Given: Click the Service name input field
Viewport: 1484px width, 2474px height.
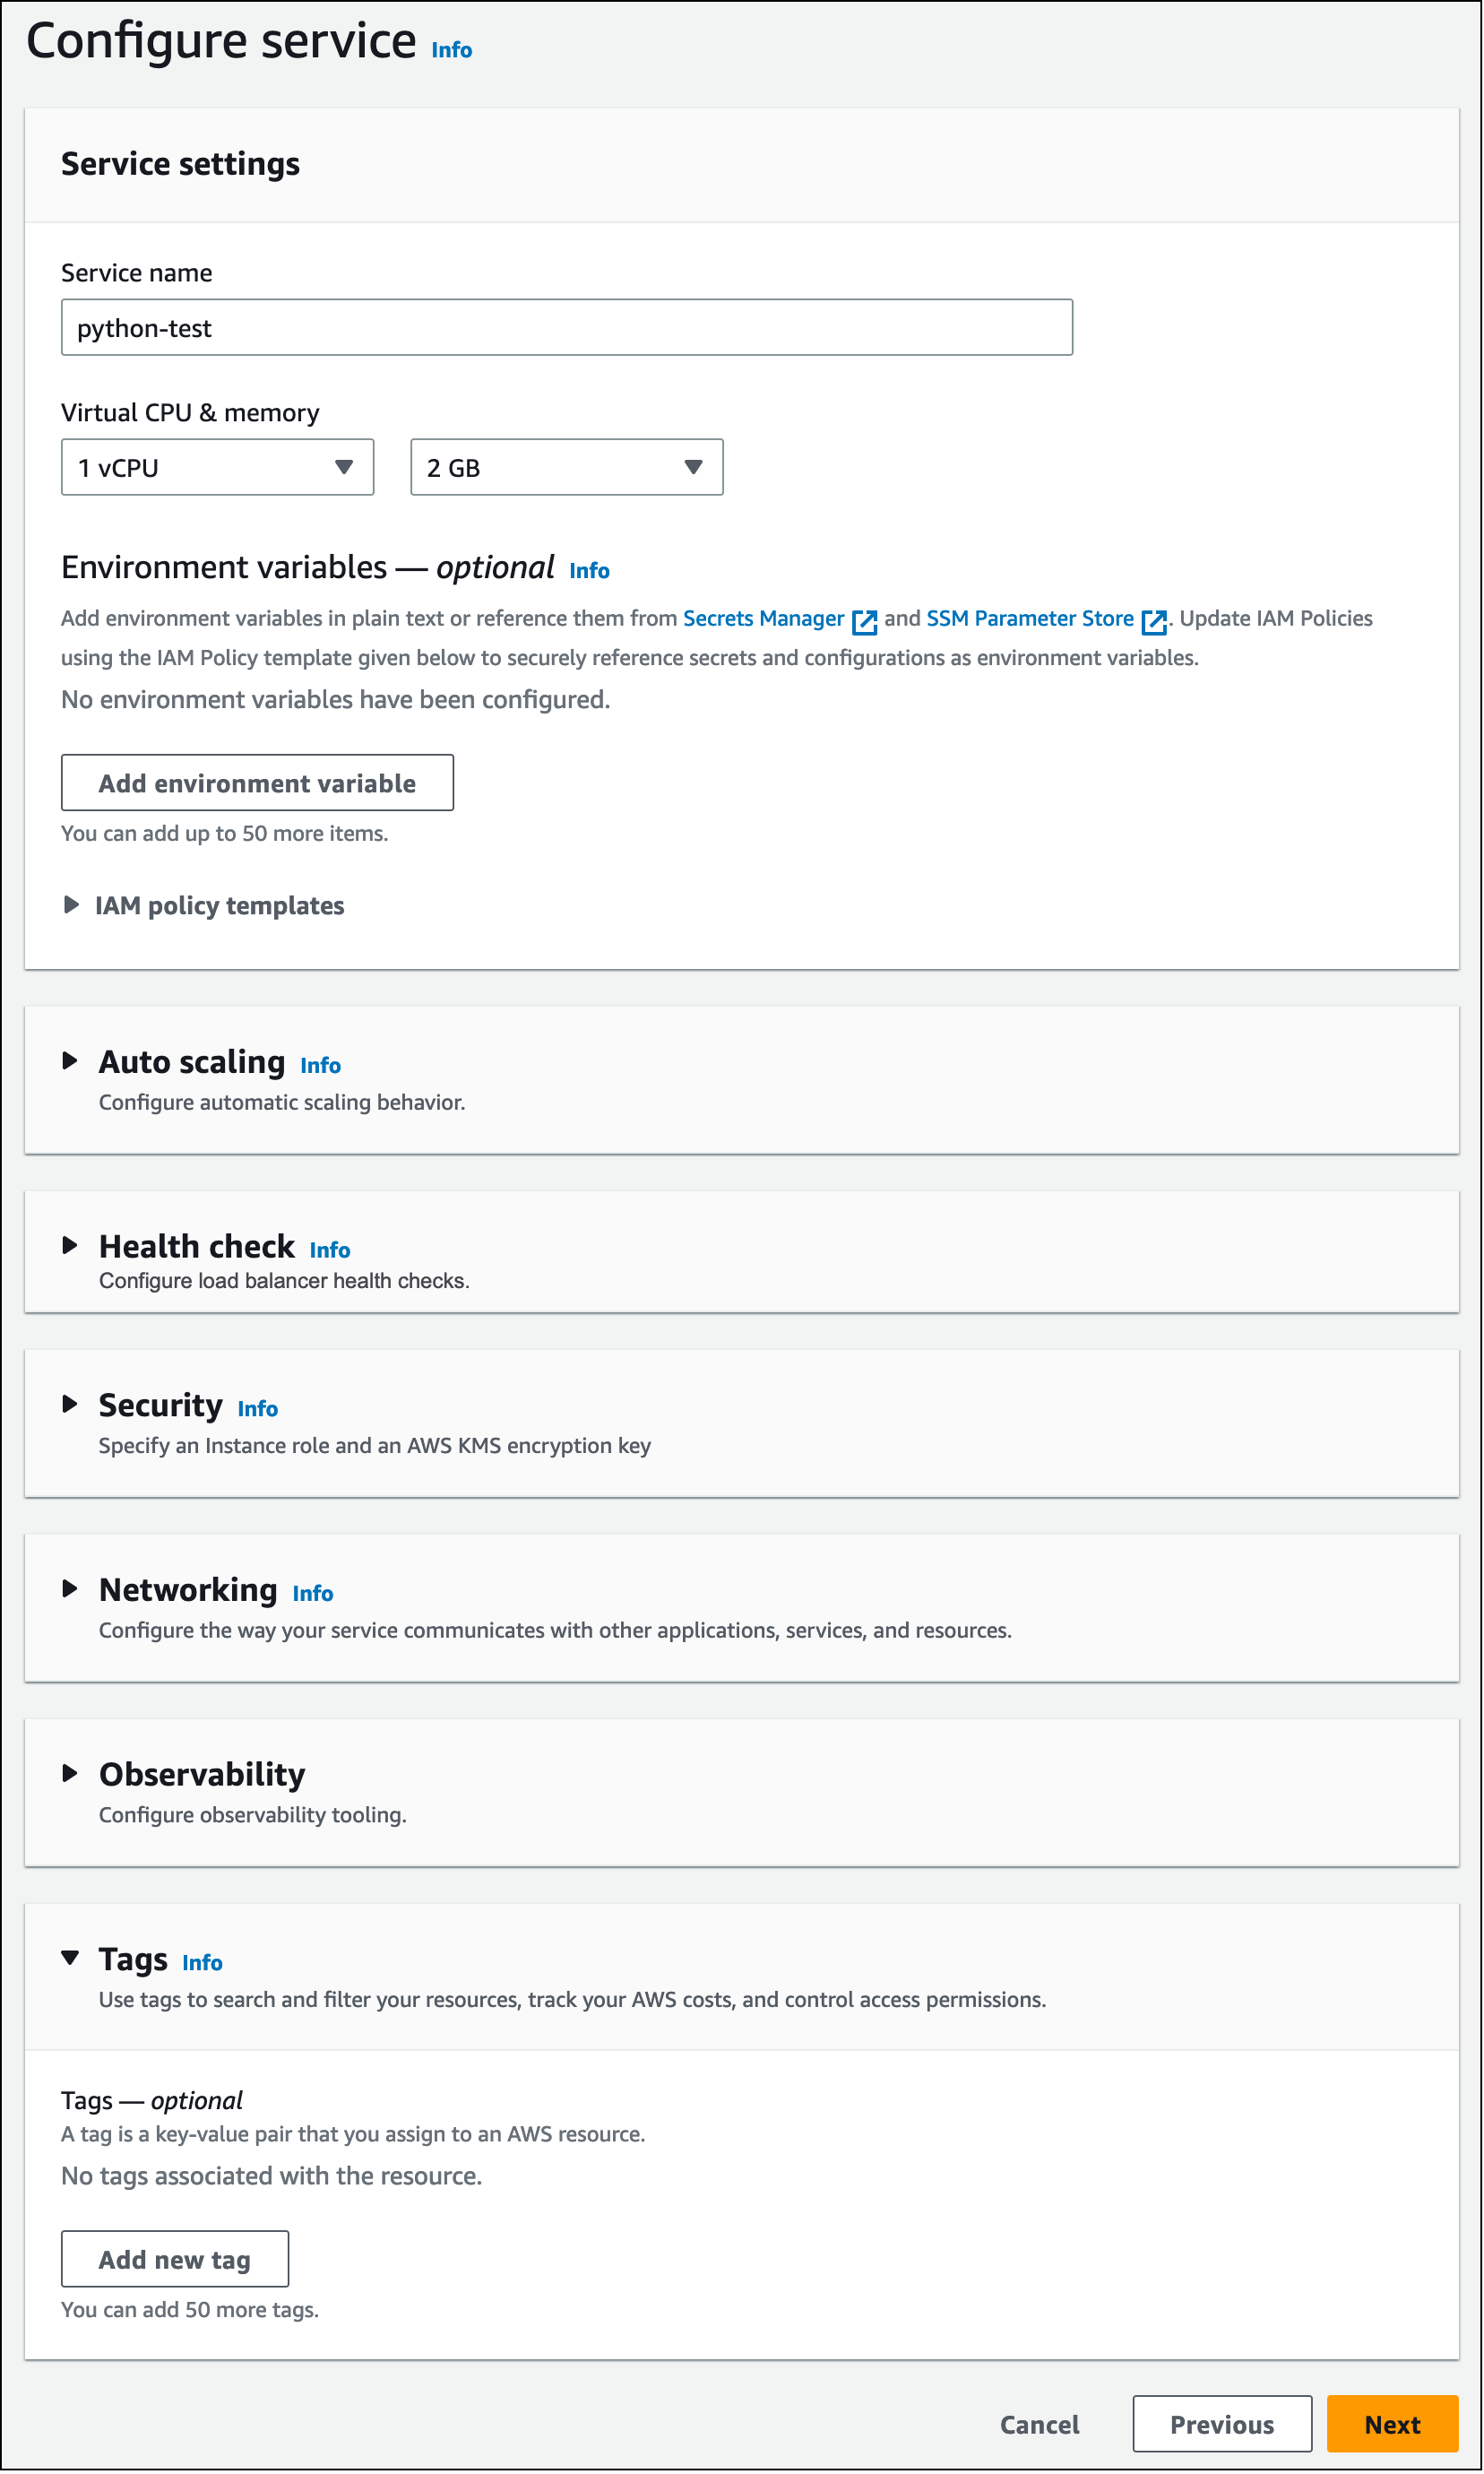Looking at the screenshot, I should 566,326.
